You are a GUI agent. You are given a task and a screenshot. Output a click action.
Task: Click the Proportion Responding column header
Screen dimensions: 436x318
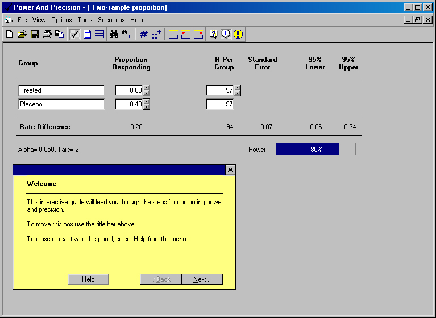[x=131, y=64]
